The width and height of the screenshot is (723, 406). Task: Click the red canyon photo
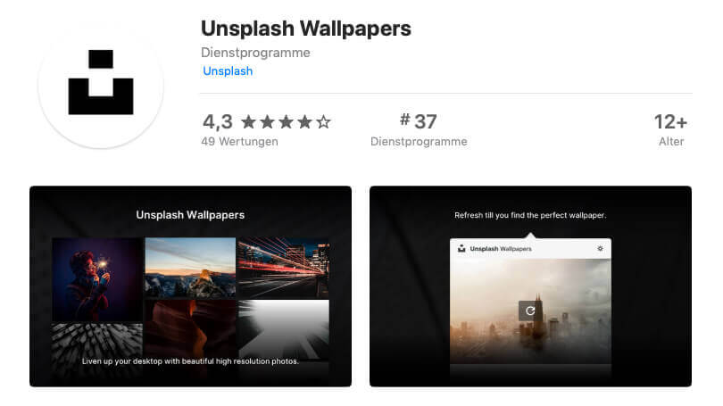point(190,329)
